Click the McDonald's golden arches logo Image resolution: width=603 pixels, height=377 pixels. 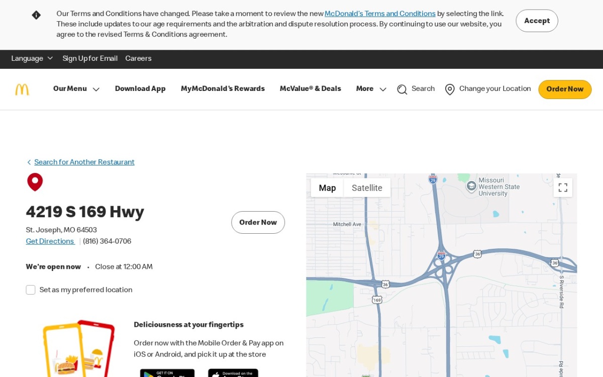click(x=22, y=89)
